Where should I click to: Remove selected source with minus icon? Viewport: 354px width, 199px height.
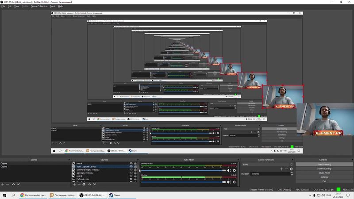78,184
